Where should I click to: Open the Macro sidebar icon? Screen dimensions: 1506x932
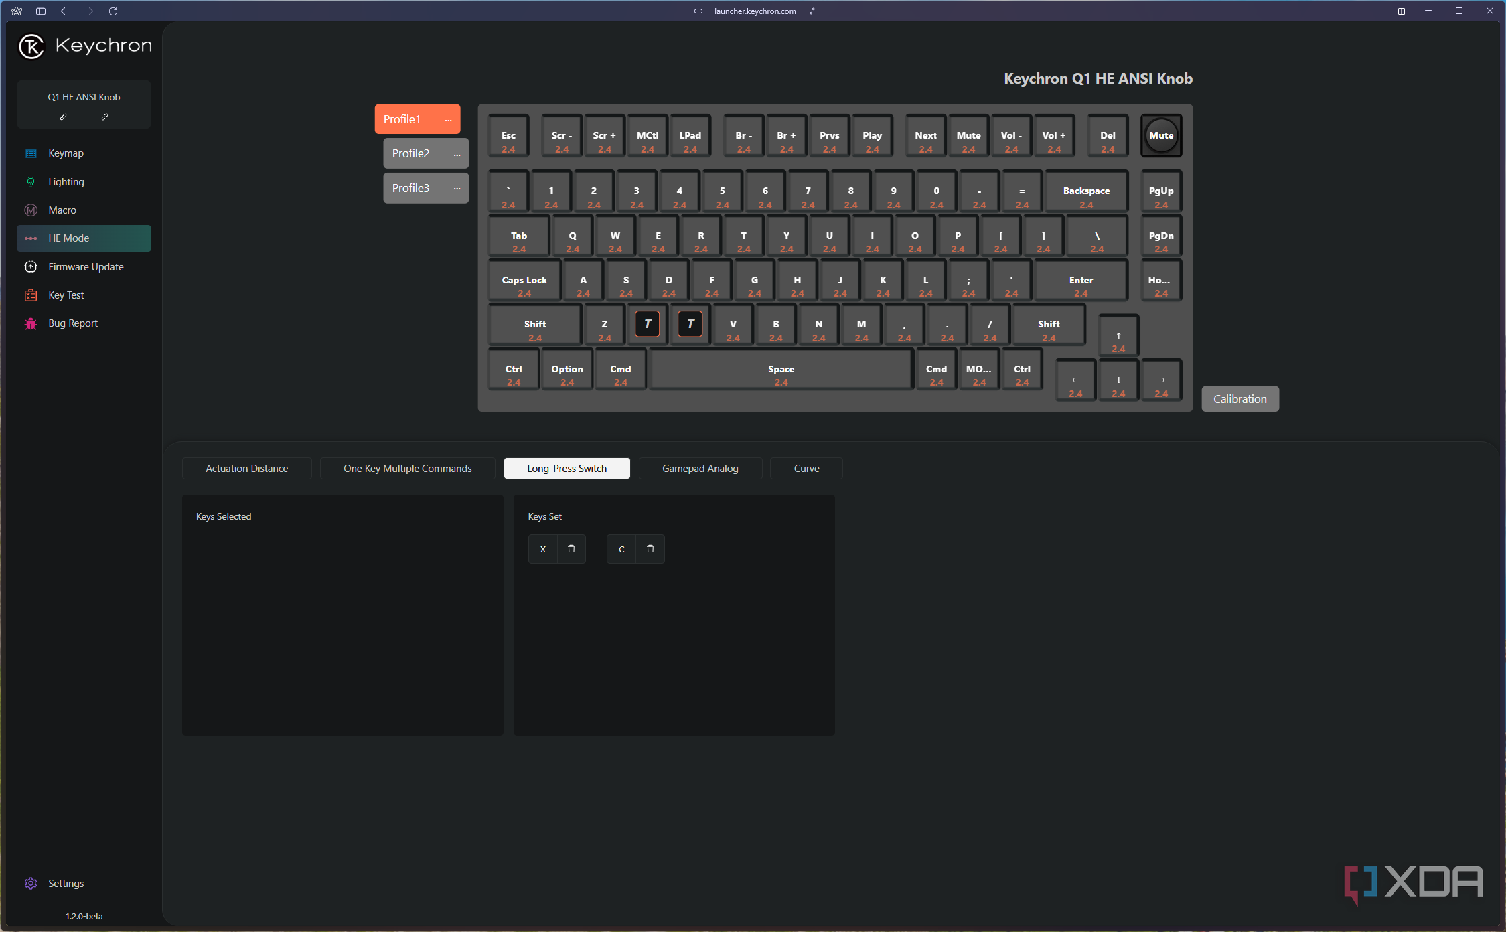pos(31,210)
